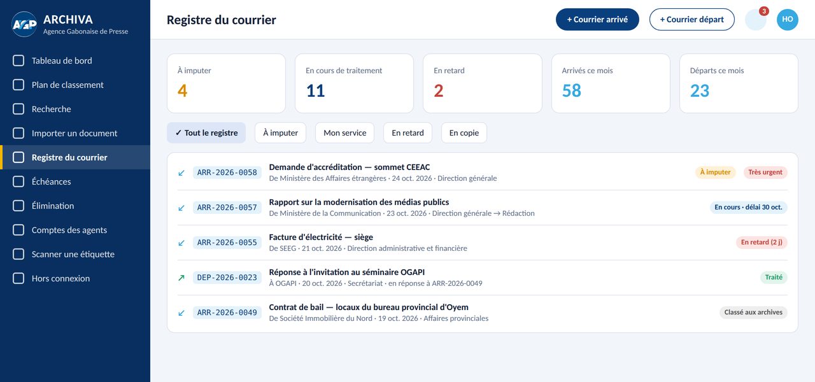The height and width of the screenshot is (382, 815).
Task: Click 'De Société Immobilière du Nord' details line
Action: (379, 318)
